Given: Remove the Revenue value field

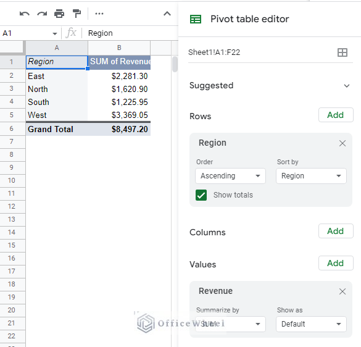Looking at the screenshot, I should (342, 291).
